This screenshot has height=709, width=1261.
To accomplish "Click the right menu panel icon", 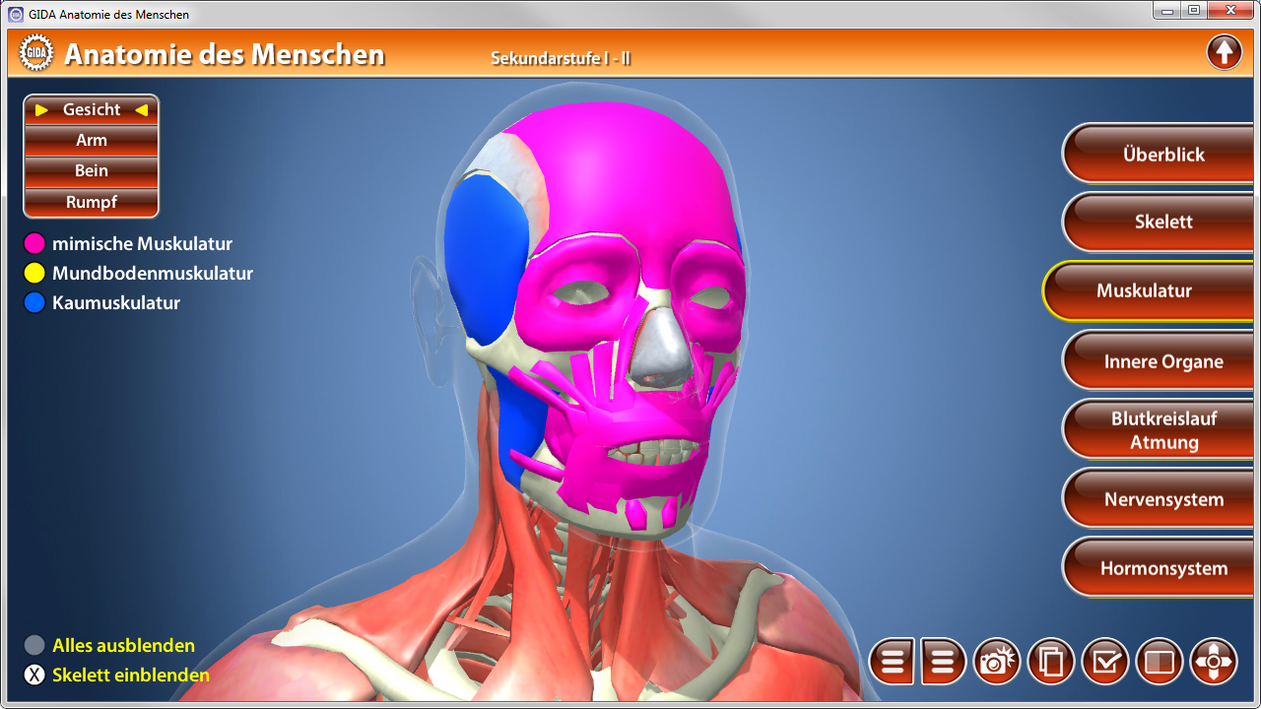I will click(x=943, y=662).
